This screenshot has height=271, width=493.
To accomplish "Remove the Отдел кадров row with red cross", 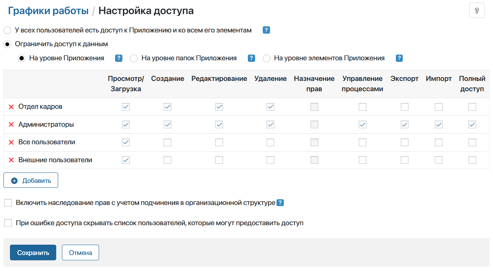I will pyautogui.click(x=11, y=107).
